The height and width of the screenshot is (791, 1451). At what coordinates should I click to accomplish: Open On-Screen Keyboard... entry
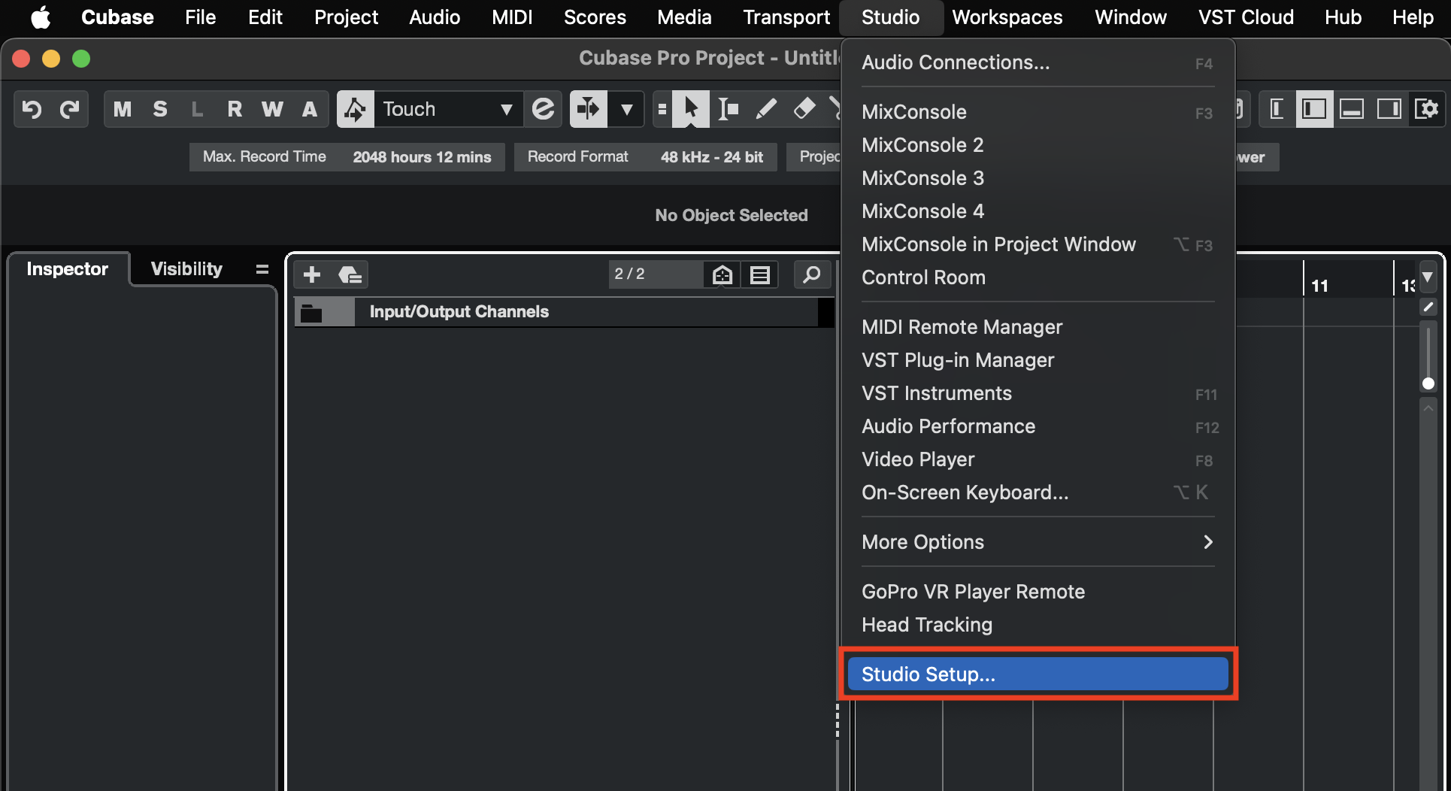[1038, 492]
